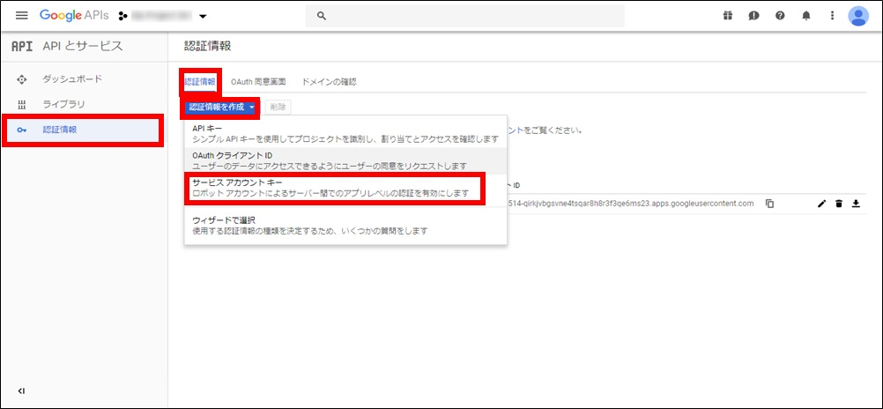Screen dimensions: 883x409
Task: Click the library grid icon in sidebar
Action: (22, 104)
